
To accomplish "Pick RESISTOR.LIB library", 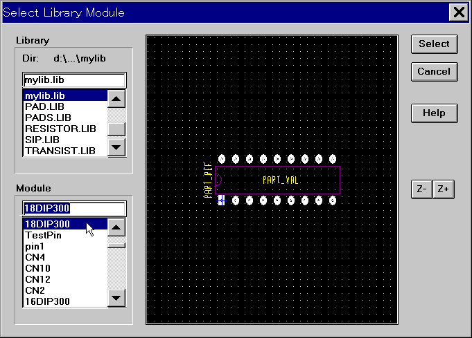I will tap(65, 129).
